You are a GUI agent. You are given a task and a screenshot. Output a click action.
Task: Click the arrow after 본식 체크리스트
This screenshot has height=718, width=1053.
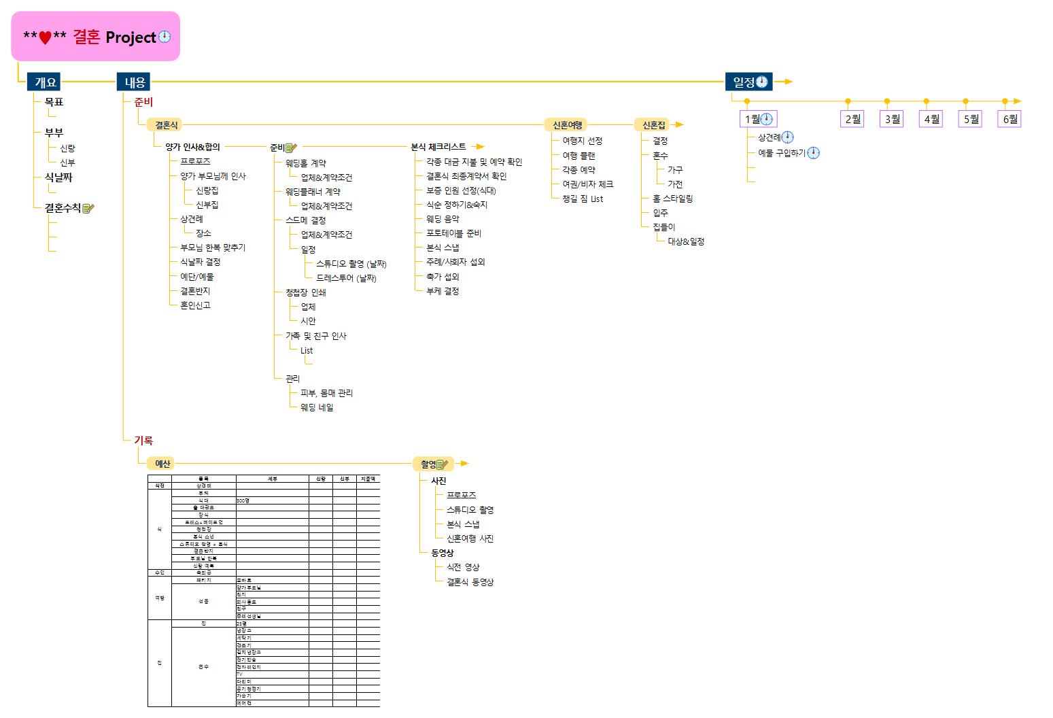coord(478,147)
